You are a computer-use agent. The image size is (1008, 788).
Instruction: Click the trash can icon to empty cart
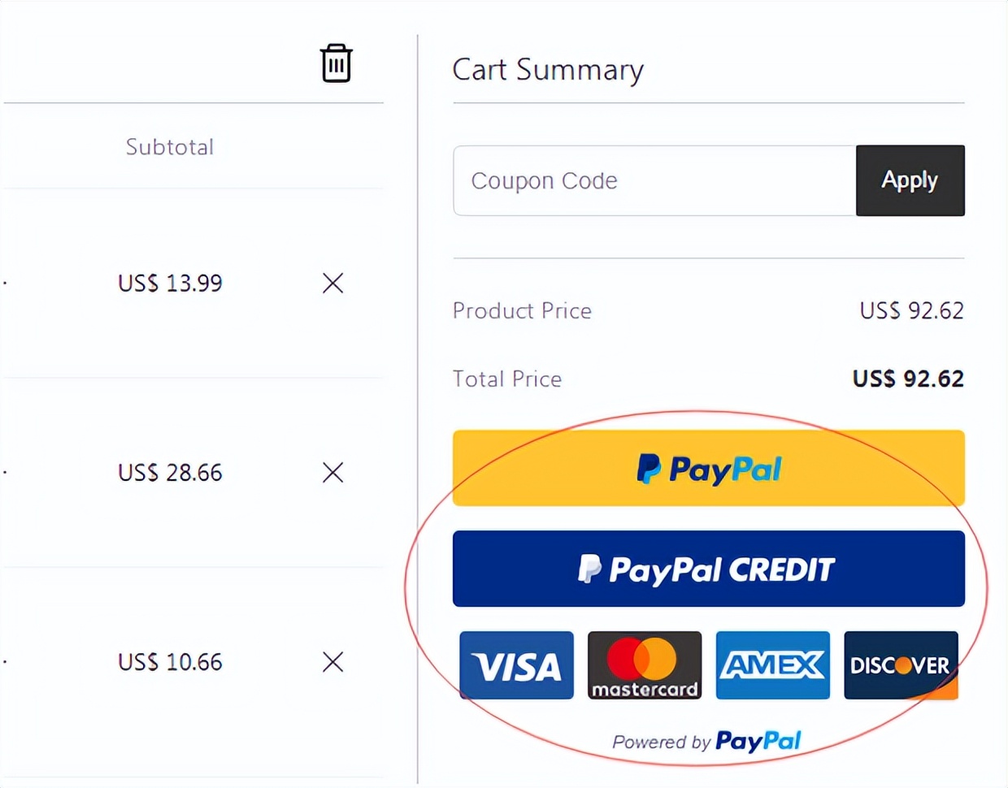point(336,63)
